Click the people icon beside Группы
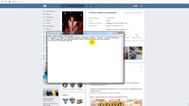Viewport: 189px width, 106px height. pos(44,23)
